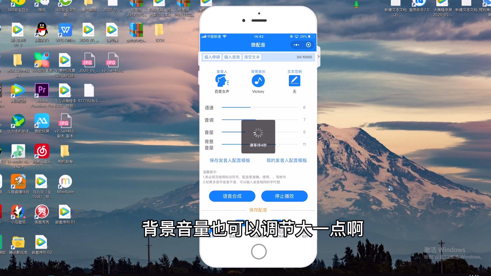
Task: Click 我的发音人配置模板 link
Action: [x=286, y=160]
